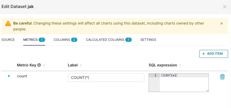Screen dimensions: 231x108
Task: Click the count metric key text
Action: [22, 76]
